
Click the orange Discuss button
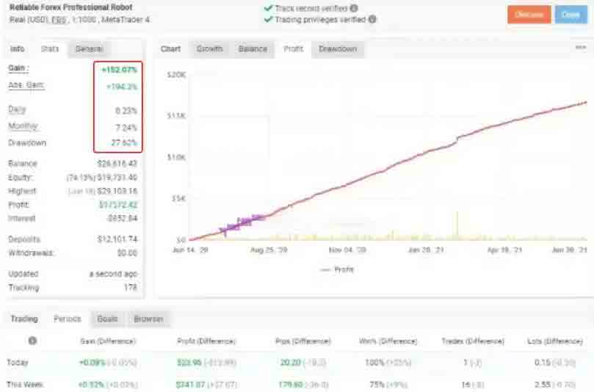tap(528, 14)
